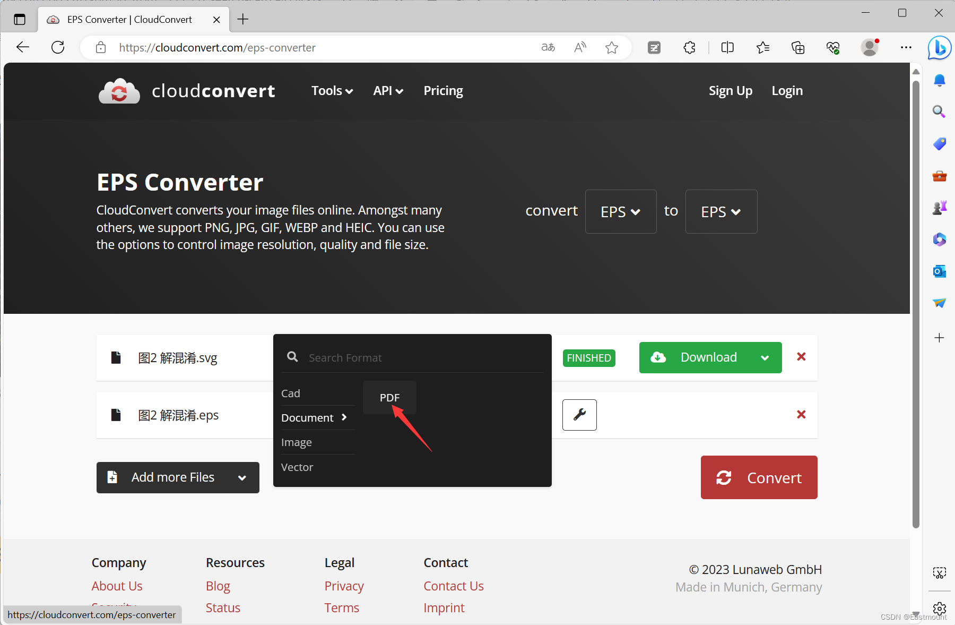This screenshot has height=625, width=955.
Task: Choose PDF as output format
Action: tap(389, 398)
